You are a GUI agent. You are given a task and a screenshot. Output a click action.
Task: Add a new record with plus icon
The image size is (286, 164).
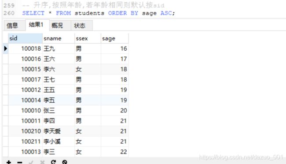point(8,162)
